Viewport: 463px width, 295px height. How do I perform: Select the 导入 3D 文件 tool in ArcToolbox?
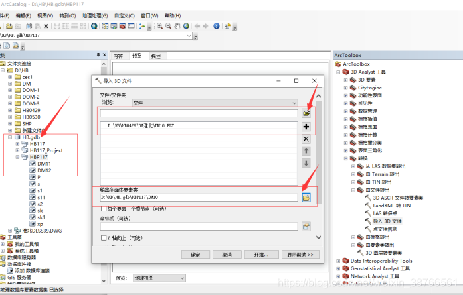pyautogui.click(x=387, y=221)
